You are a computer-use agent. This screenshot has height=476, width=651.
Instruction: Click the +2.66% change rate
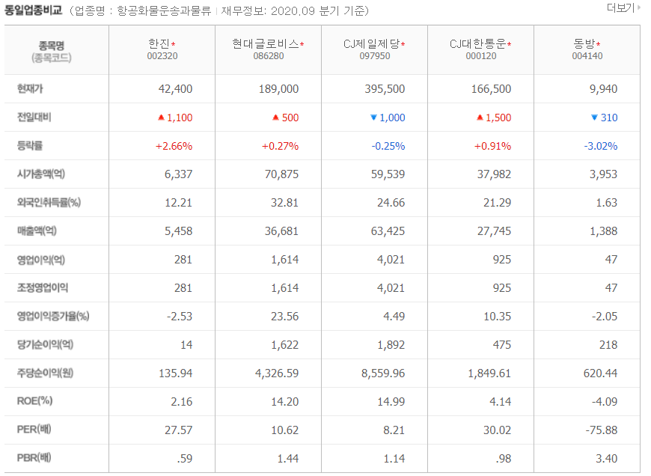174,146
